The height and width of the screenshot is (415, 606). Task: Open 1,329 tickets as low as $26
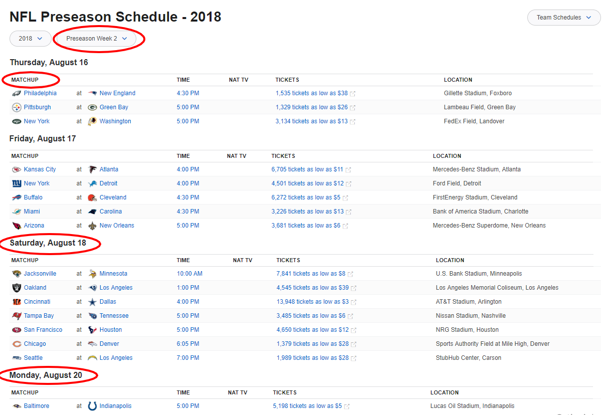click(312, 107)
